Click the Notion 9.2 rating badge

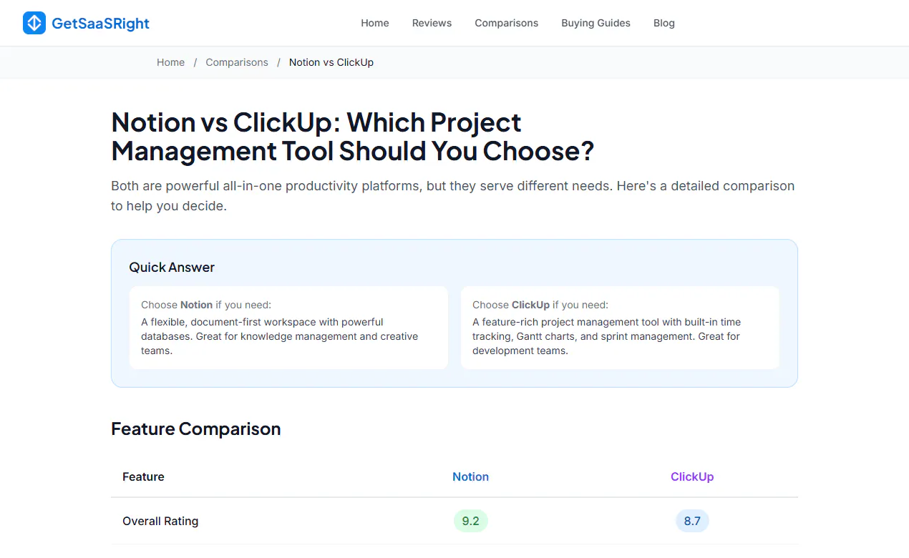click(x=471, y=521)
